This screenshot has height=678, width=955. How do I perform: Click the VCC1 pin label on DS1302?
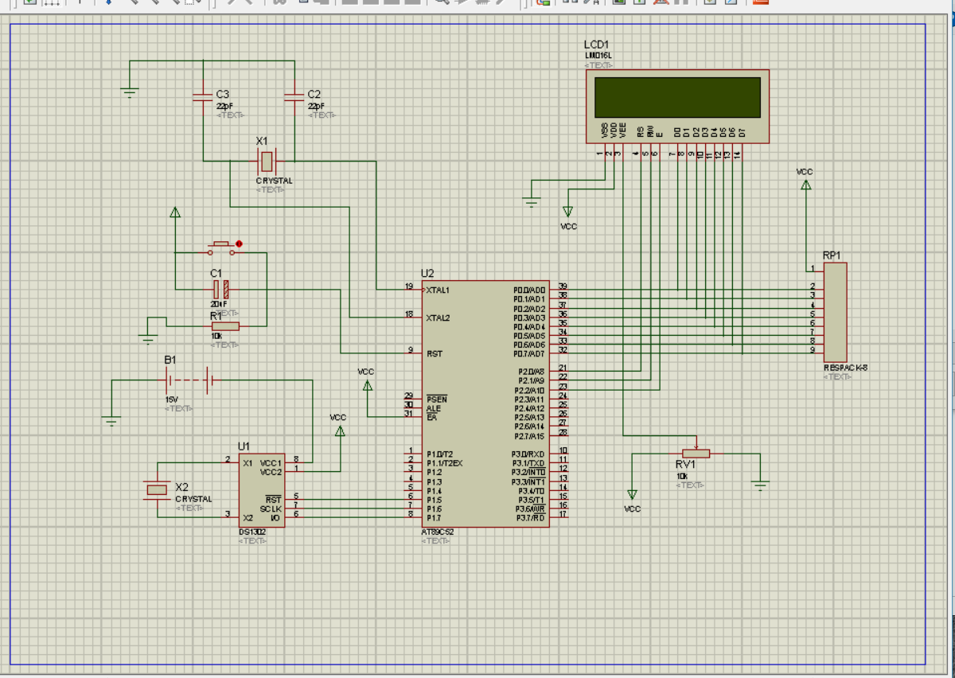click(x=271, y=463)
